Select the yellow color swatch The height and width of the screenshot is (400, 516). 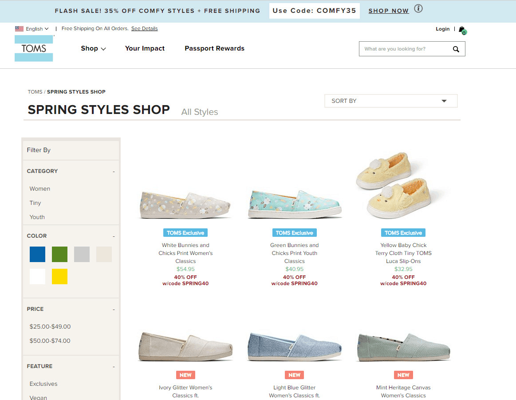pyautogui.click(x=59, y=276)
